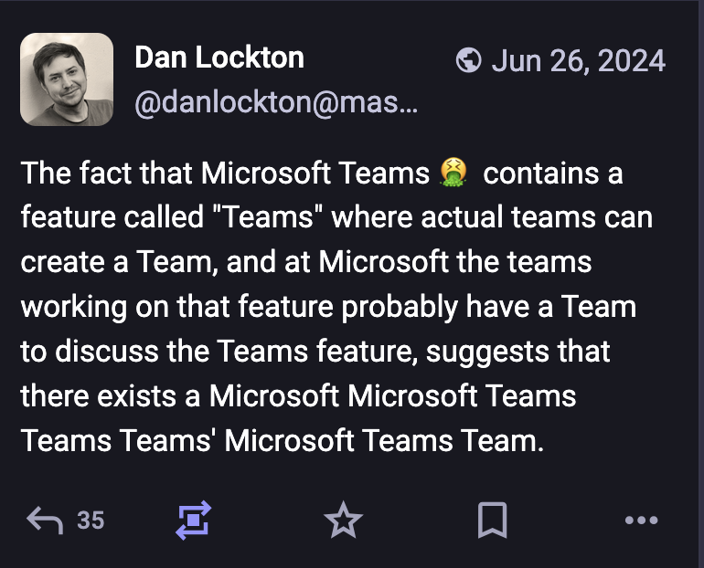Bookmark this Microsoft Teams post

click(x=493, y=520)
